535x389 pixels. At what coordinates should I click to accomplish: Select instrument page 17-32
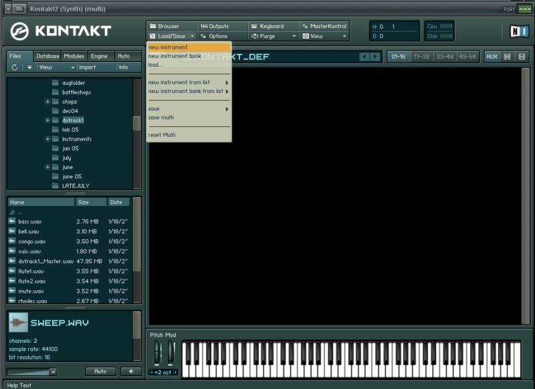pyautogui.click(x=421, y=57)
